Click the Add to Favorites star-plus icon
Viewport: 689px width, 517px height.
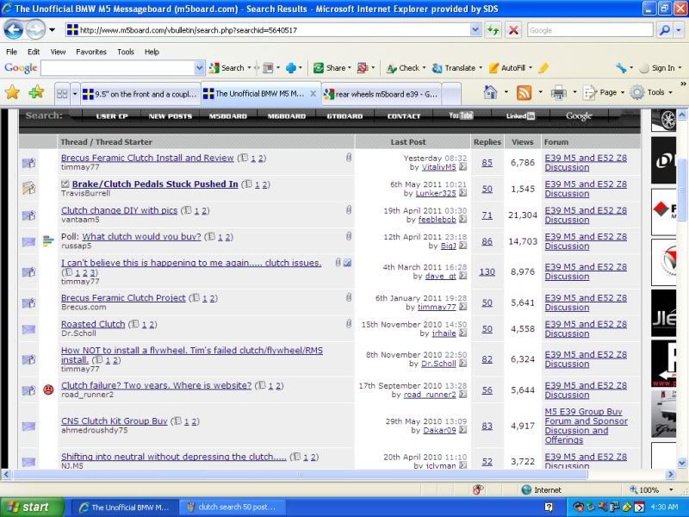click(x=36, y=92)
